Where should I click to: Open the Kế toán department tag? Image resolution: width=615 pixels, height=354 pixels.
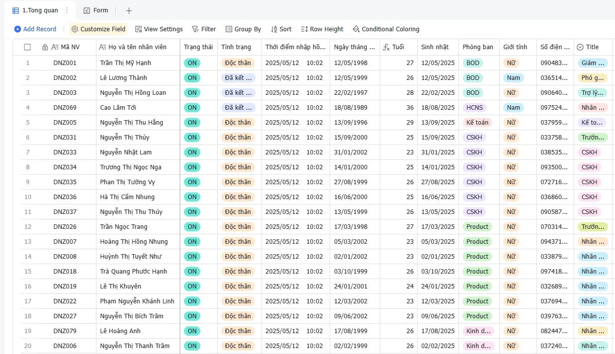tap(478, 123)
